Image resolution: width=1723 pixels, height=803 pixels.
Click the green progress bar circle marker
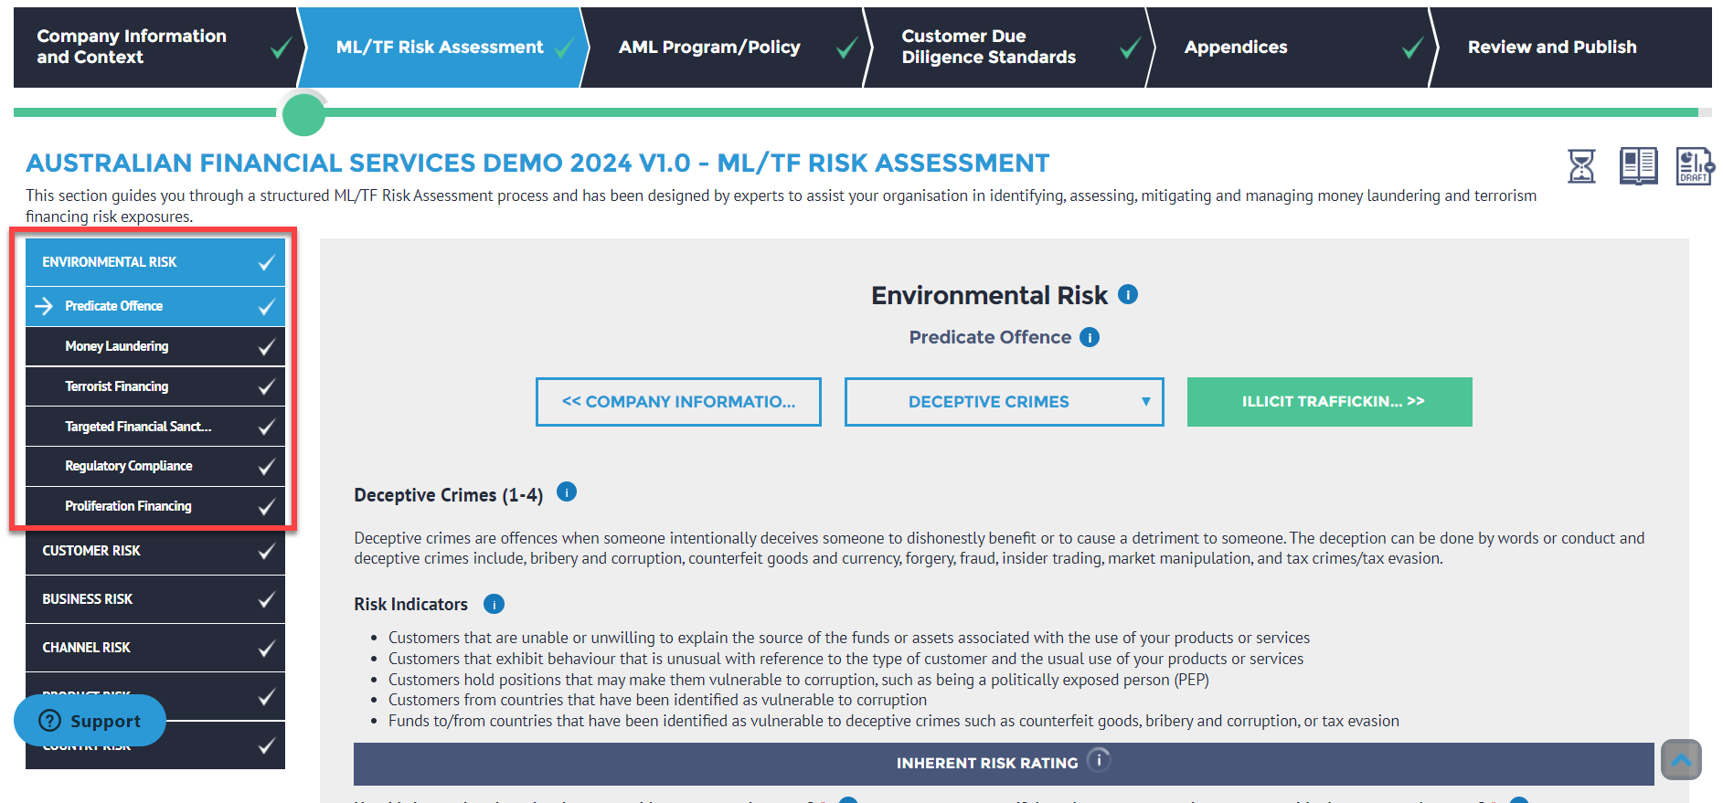coord(303,115)
